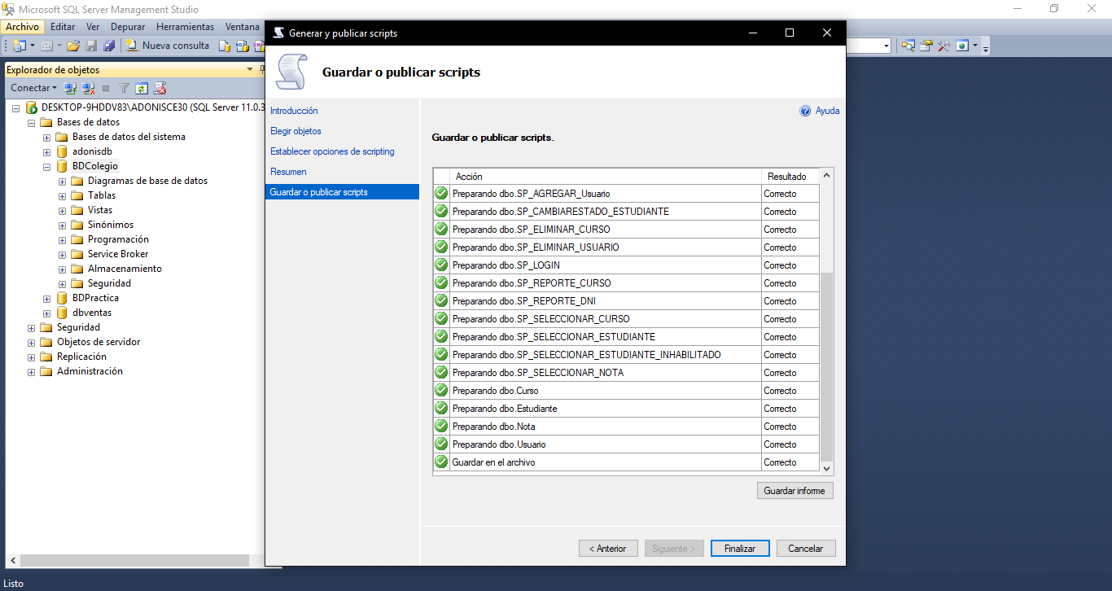Select the connect server icon in Explorador de objetos
Viewport: 1112px width, 591px height.
point(70,87)
